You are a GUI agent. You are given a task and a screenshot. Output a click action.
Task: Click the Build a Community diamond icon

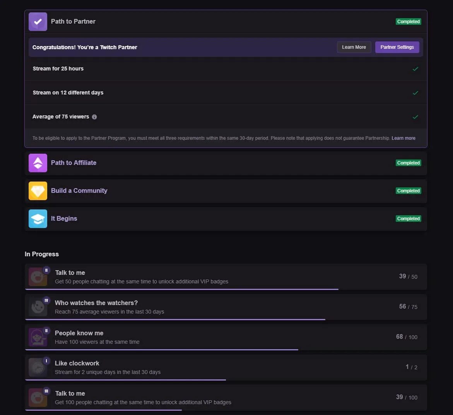38,191
